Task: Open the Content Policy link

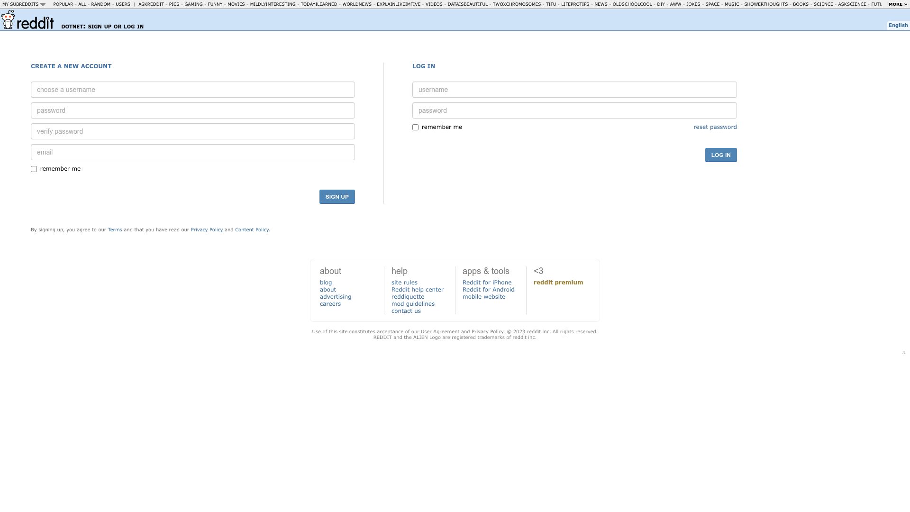Action: pos(252,230)
